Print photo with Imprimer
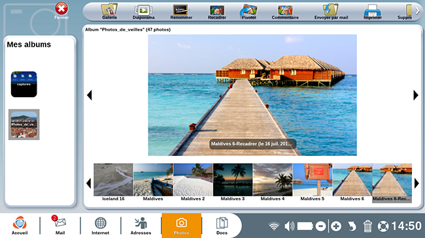Viewport: 425px width, 238px height. (373, 11)
